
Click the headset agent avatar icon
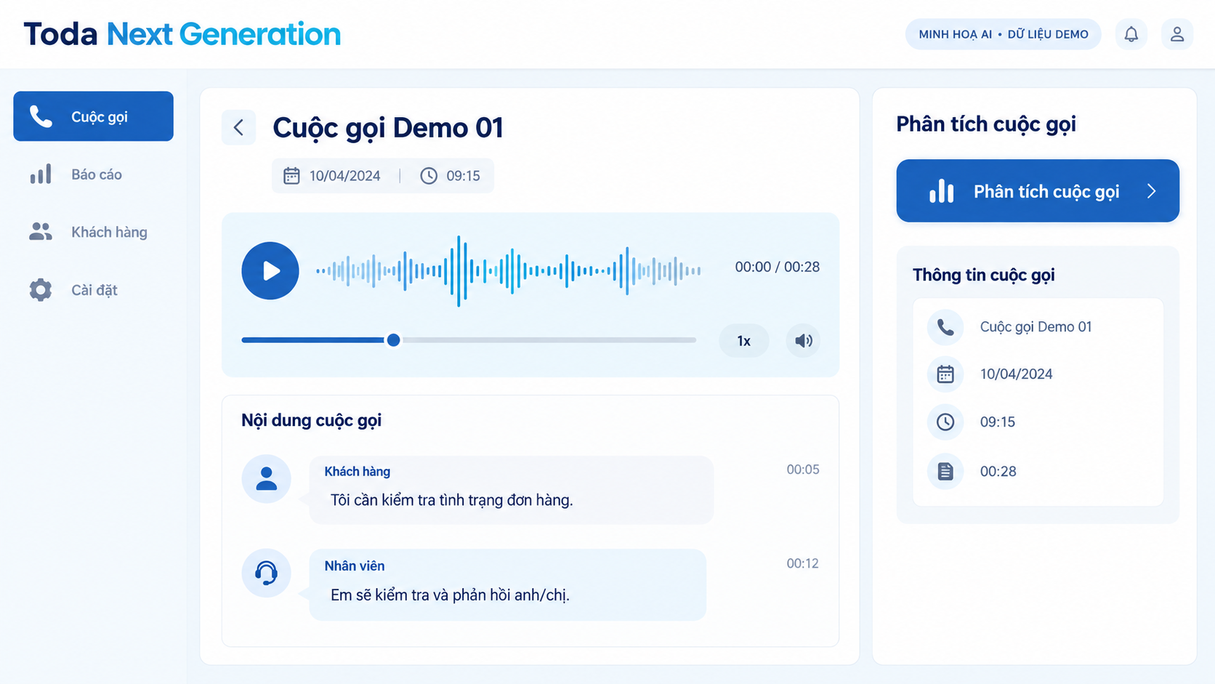click(267, 573)
